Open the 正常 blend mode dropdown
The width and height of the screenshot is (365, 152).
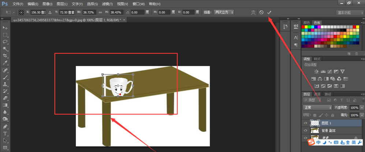point(317,108)
